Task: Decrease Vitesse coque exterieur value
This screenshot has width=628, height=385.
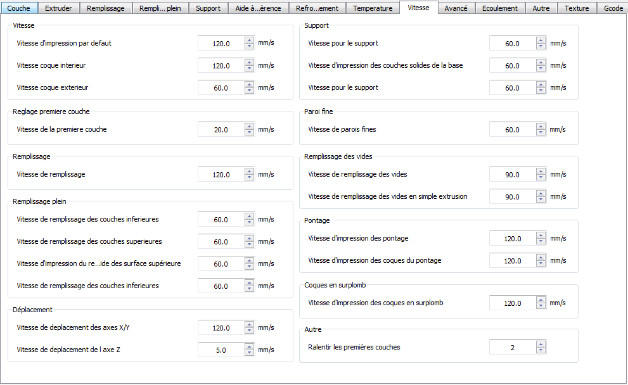Action: coord(249,91)
